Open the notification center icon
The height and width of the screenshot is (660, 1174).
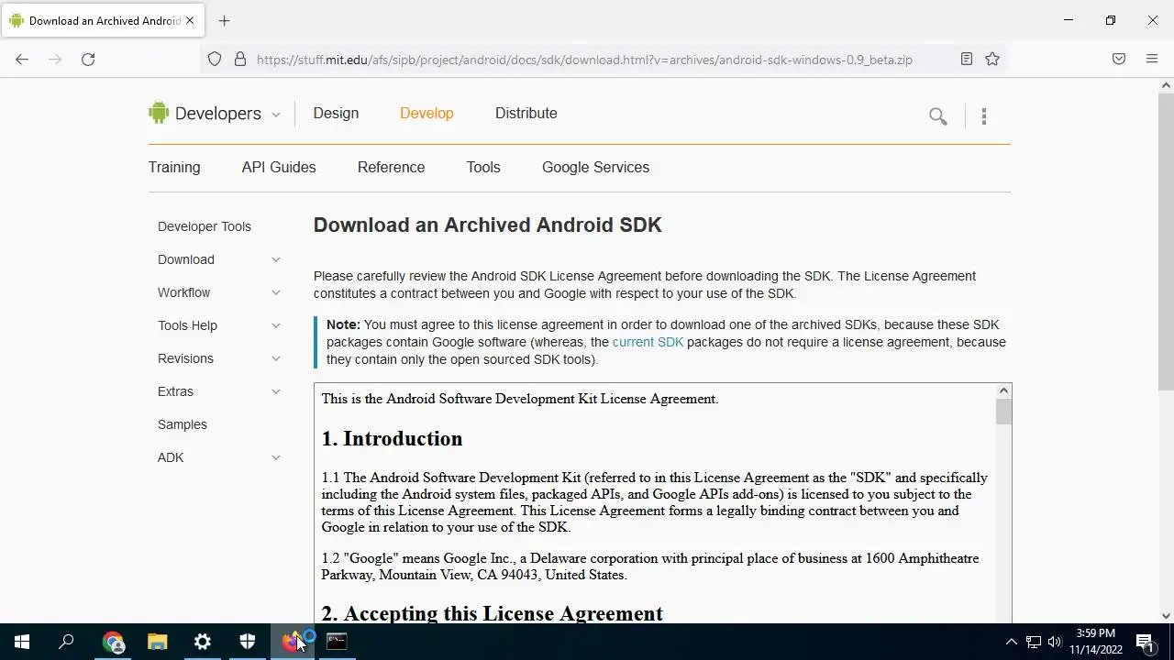pos(1145,642)
